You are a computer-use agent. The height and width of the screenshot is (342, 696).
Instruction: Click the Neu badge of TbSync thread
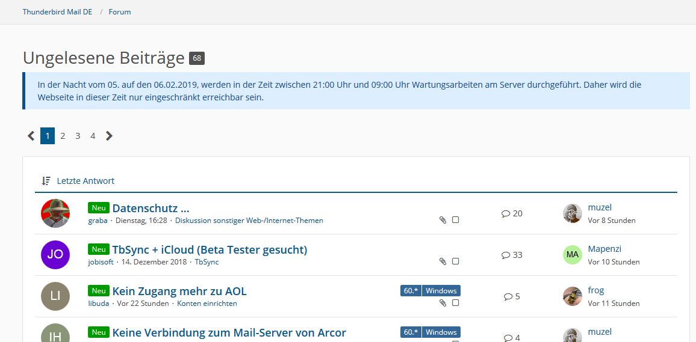coord(99,249)
